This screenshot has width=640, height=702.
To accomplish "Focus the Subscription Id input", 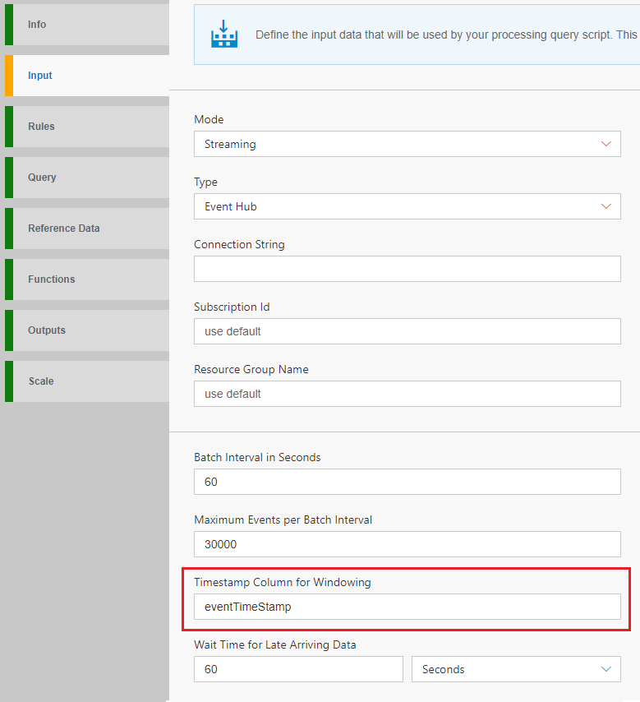I will click(407, 331).
